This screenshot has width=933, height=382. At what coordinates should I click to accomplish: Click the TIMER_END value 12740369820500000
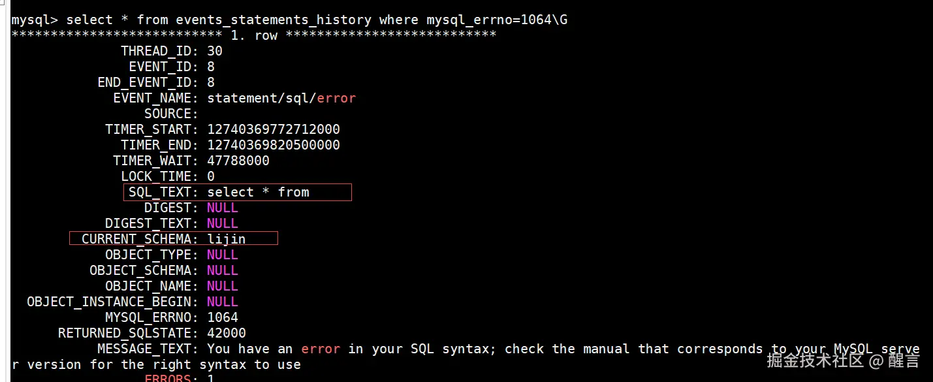click(x=274, y=145)
